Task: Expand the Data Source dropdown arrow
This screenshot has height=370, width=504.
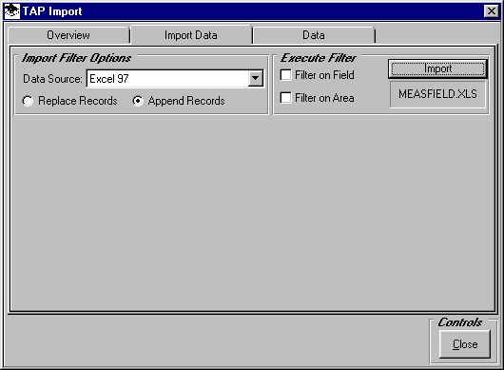Action: coord(256,78)
